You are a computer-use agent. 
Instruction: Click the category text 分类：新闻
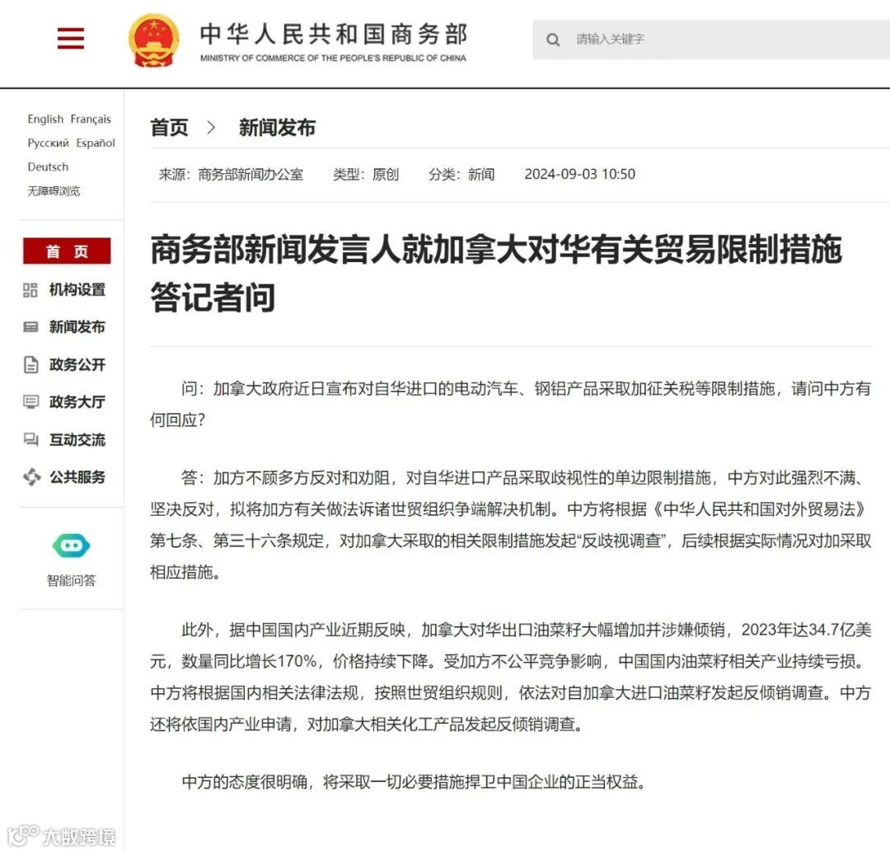pos(462,174)
